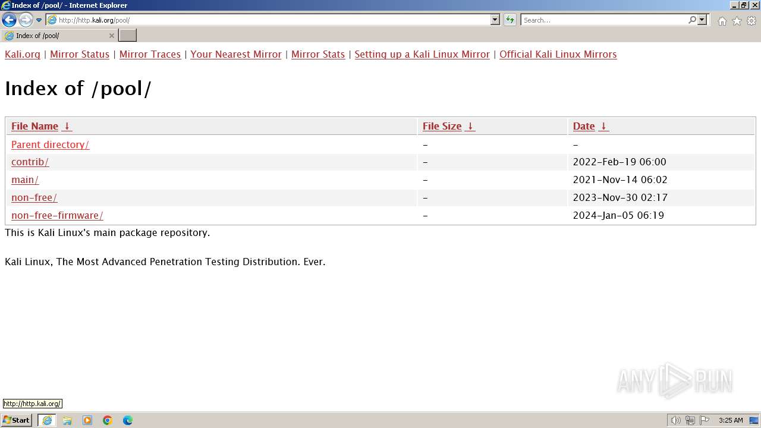Viewport: 761px width, 428px height.
Task: Open the Home page icon
Action: (x=722, y=21)
